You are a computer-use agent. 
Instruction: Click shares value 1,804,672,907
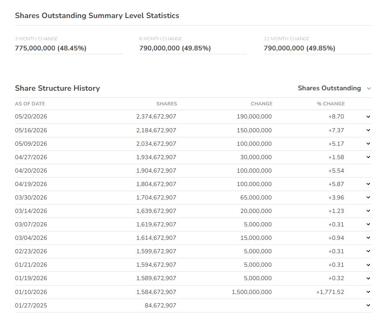[156, 184]
